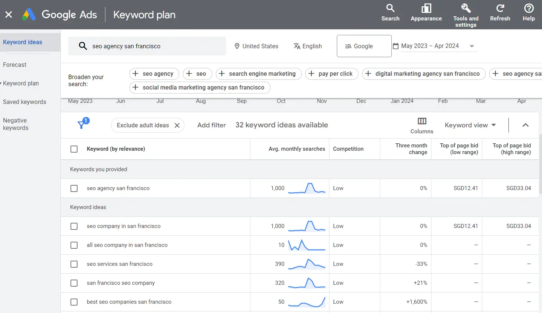Click the 'san francisco seo company' keyword text

coord(121,283)
